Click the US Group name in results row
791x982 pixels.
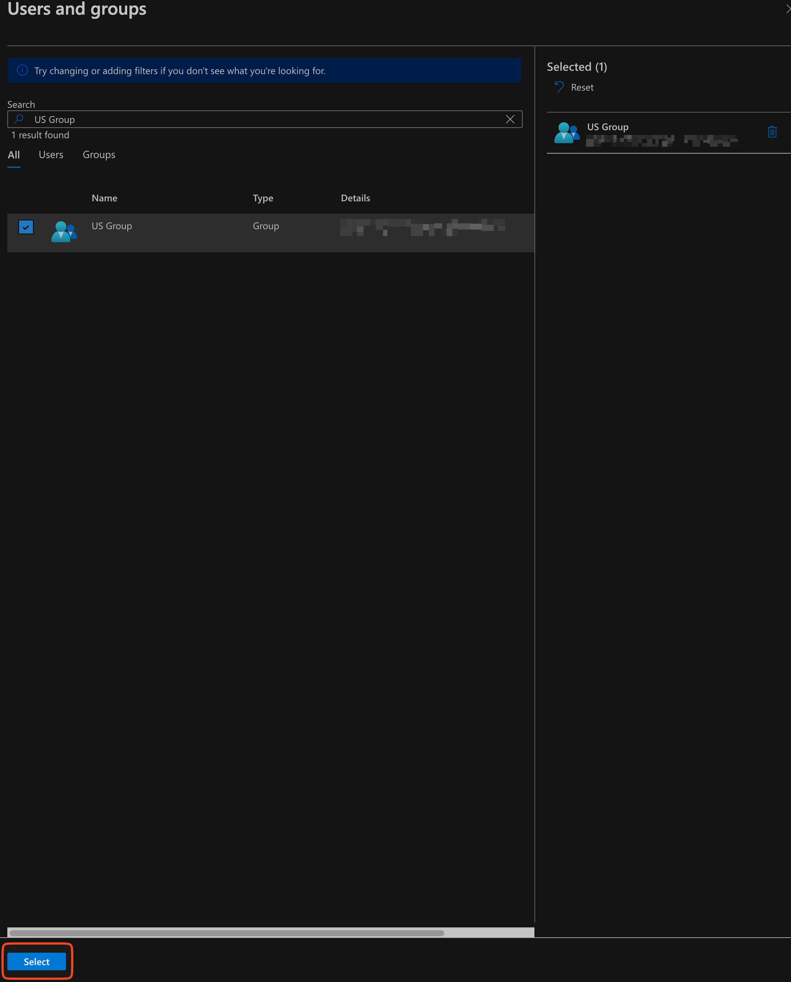point(112,226)
